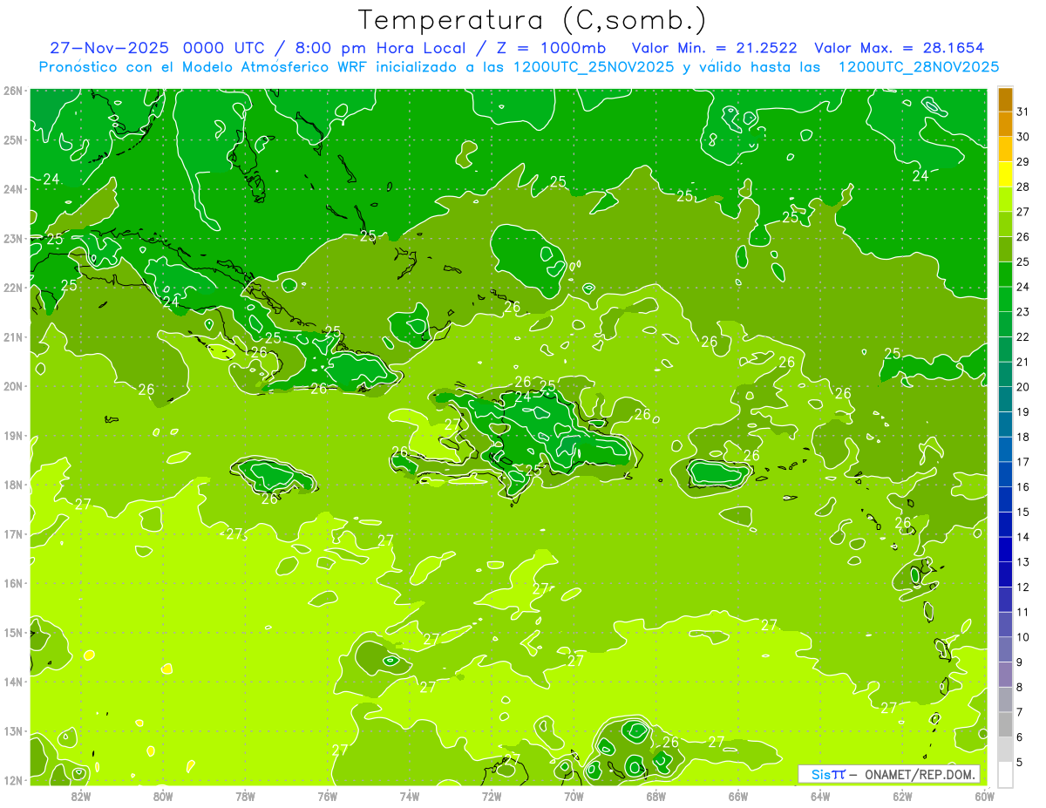Click the 82W longitude axis label
1046x808 pixels.
click(x=80, y=796)
